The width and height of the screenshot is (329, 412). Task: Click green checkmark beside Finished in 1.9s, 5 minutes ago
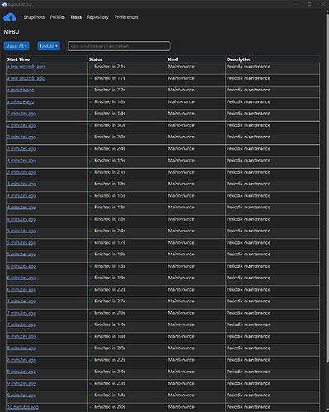tap(91, 255)
